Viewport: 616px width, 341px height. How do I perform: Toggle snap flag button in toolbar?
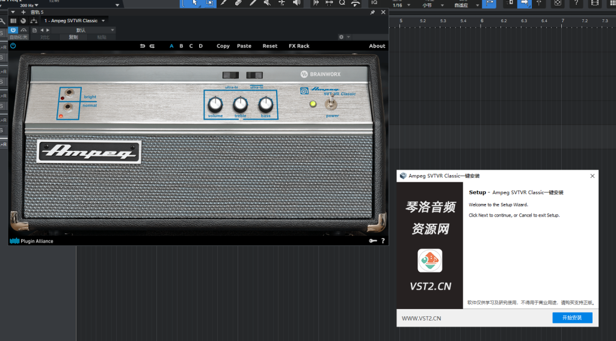489,3
